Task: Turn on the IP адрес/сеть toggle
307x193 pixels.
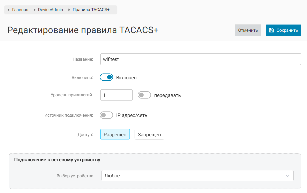Action: 106,115
